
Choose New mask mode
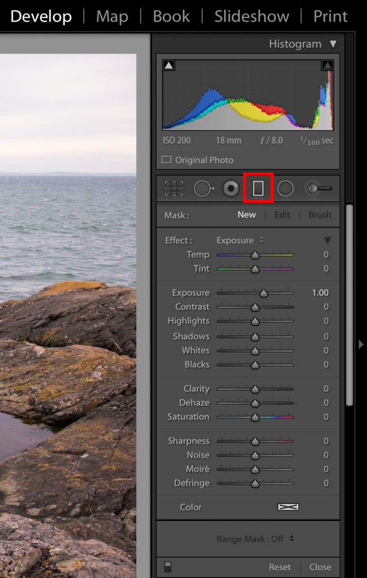[246, 215]
